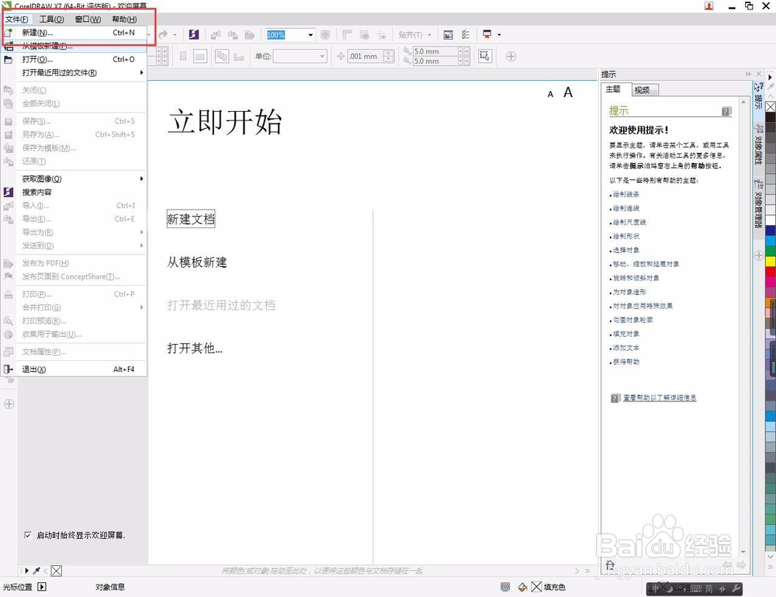This screenshot has width=776, height=597.
Task: Click Open Other on welcome screen
Action: [195, 348]
